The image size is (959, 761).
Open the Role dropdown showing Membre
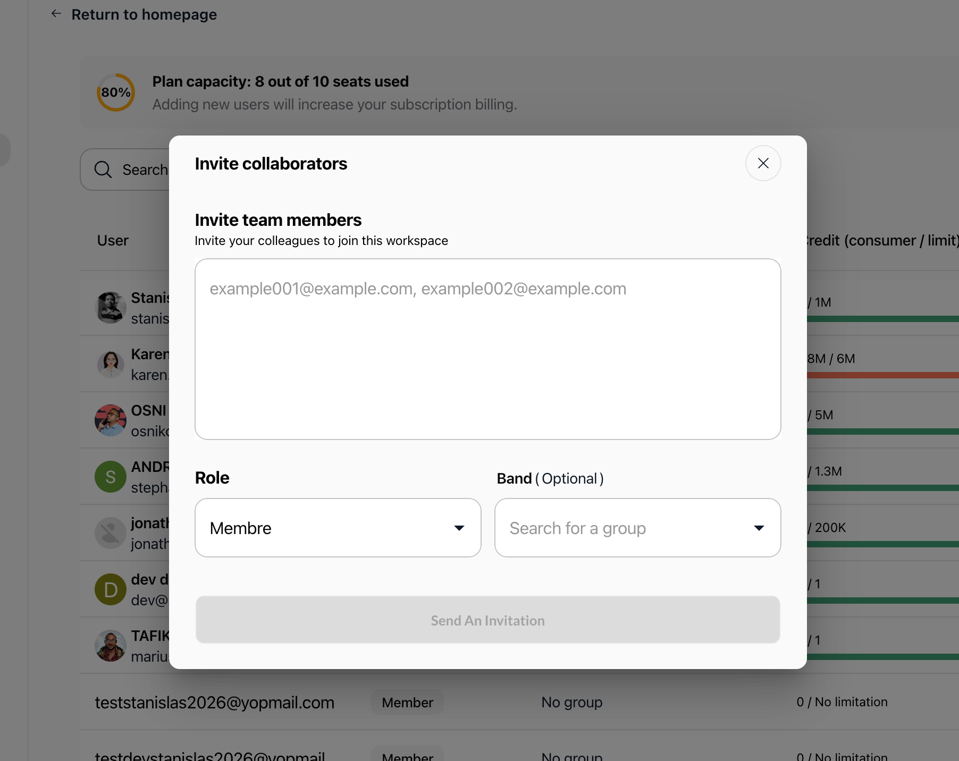(338, 528)
